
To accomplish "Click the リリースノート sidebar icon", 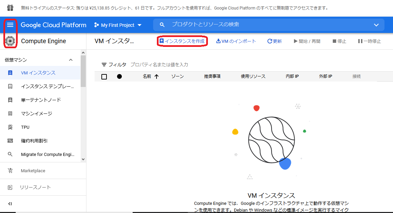I will pos(11,187).
